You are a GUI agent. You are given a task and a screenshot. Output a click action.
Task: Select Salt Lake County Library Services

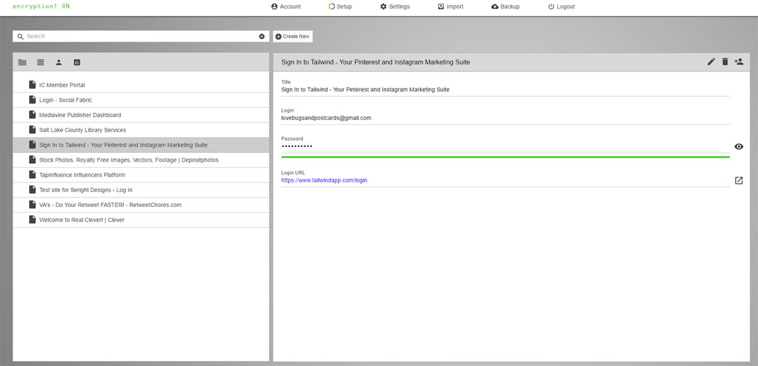[141, 130]
